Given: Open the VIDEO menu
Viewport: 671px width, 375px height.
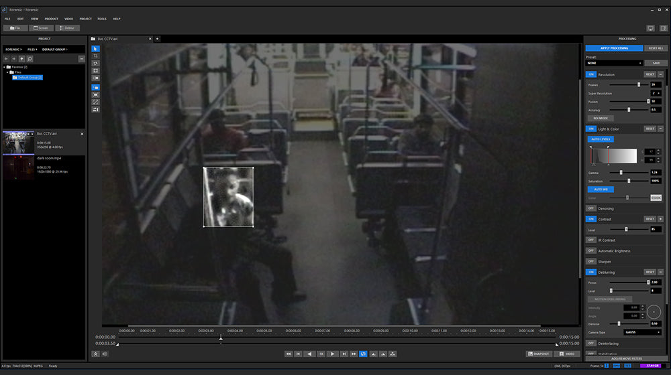Looking at the screenshot, I should click(x=68, y=19).
